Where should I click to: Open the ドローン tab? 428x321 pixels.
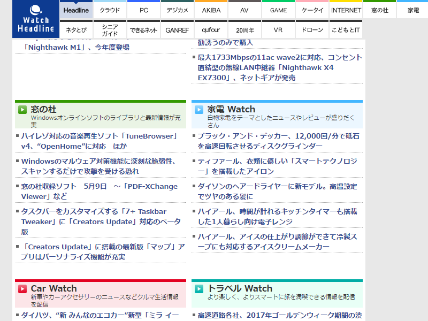[311, 30]
